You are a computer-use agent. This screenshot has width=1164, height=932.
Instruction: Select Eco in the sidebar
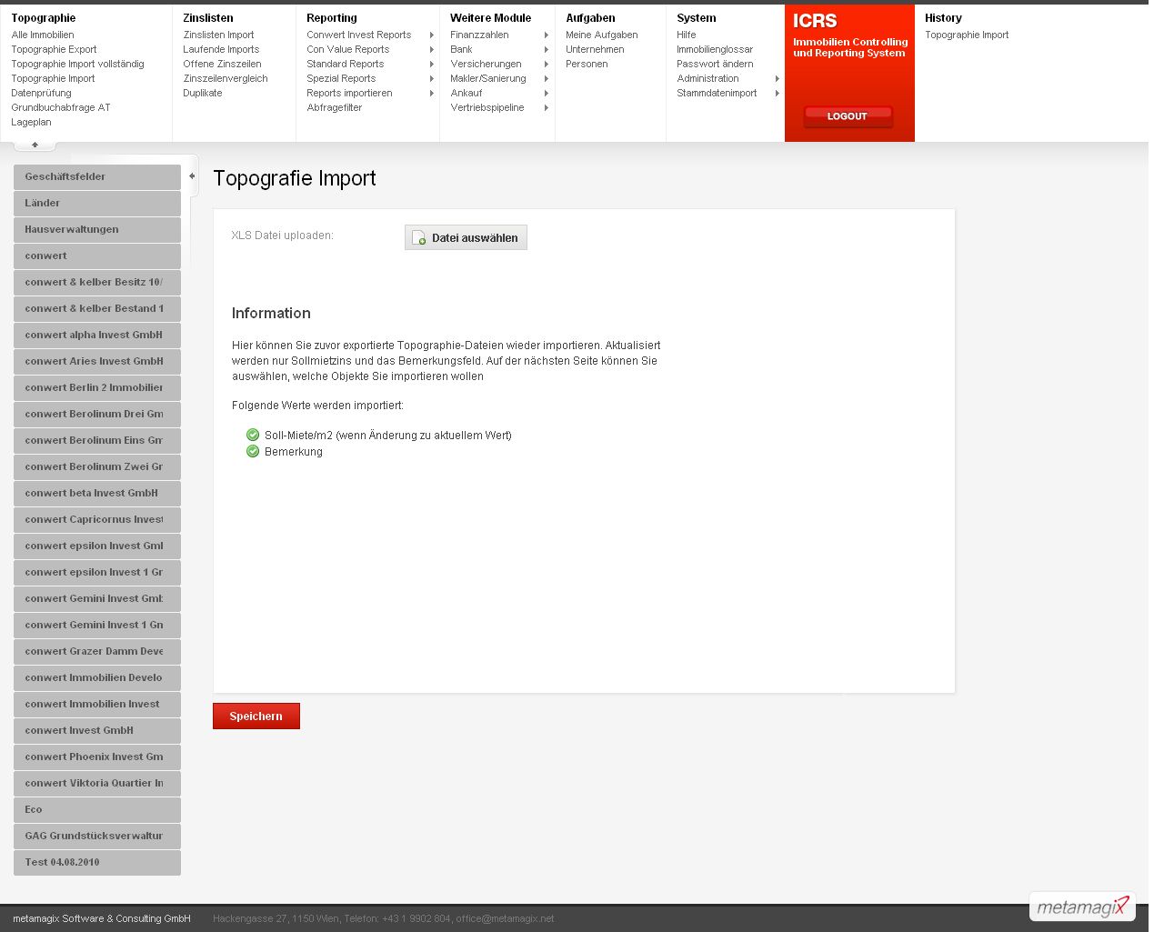[97, 809]
